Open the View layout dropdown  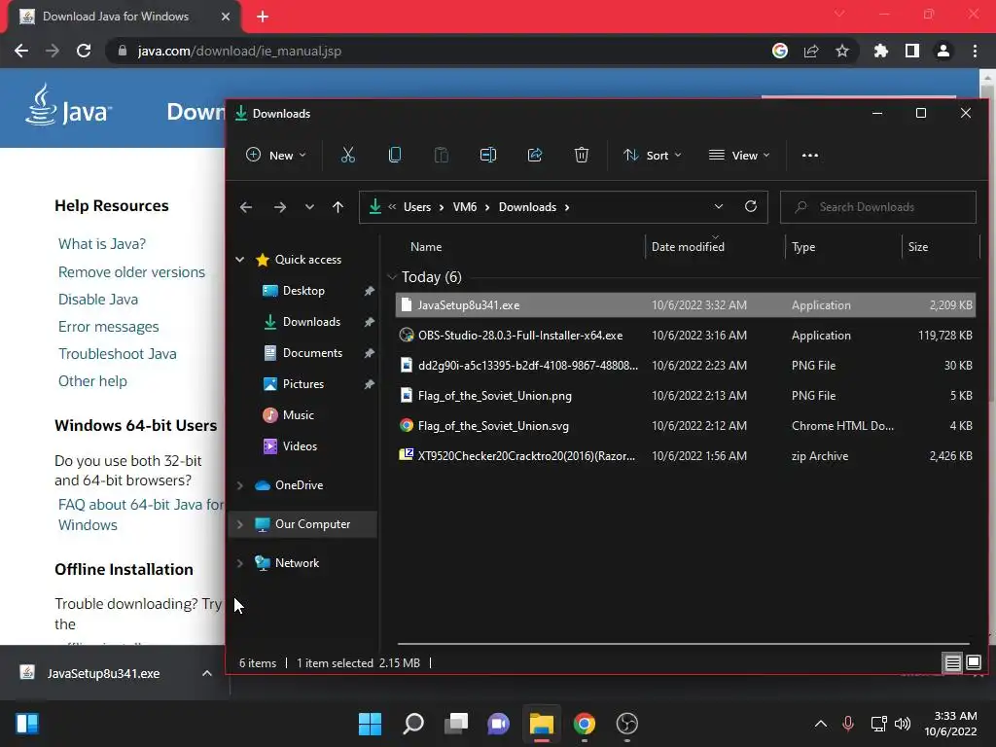tap(739, 155)
